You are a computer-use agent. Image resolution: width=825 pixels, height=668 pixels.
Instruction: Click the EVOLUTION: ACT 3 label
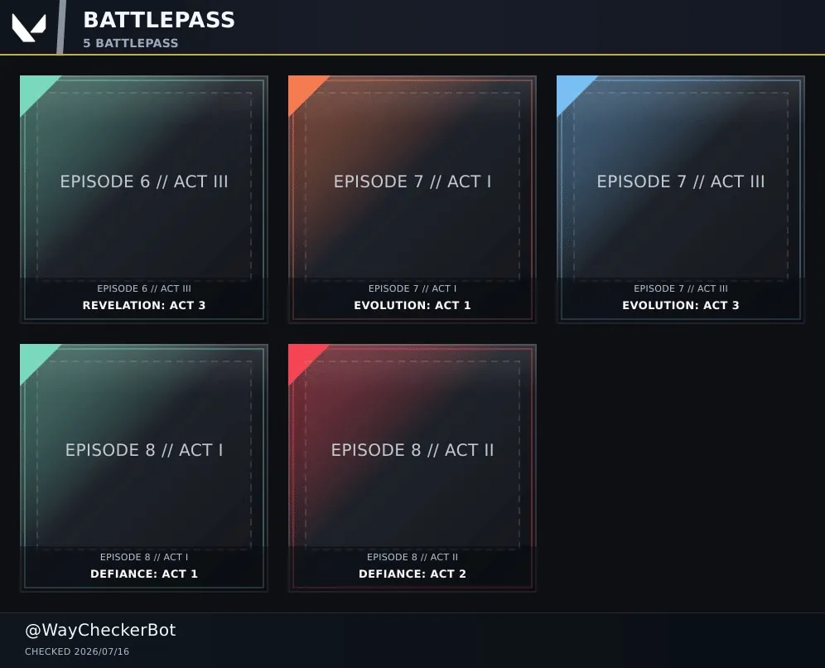pos(680,305)
